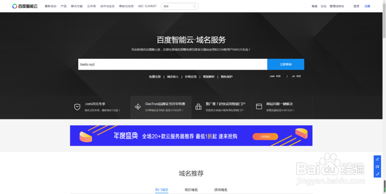
Task: Click the 域名主机专场,爆款域名1元起 subtitle
Action: point(102,110)
